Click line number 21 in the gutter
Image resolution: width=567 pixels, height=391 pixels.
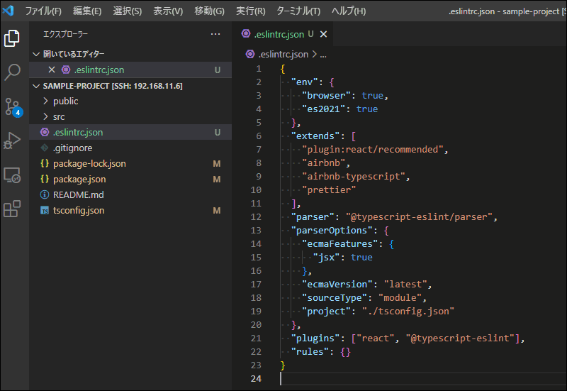pyautogui.click(x=256, y=338)
